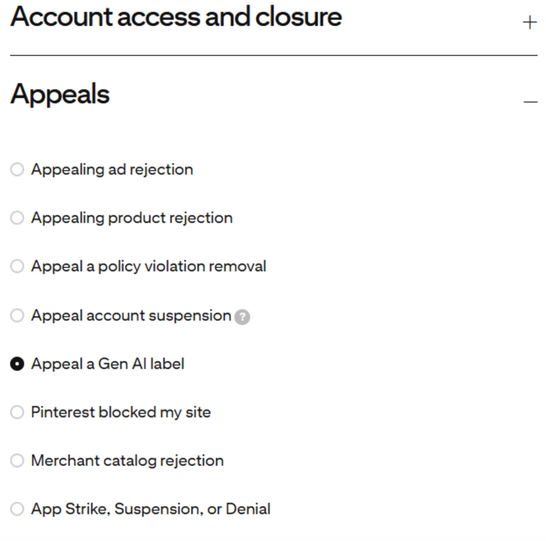Click the Appeals section heading
The height and width of the screenshot is (541, 546).
click(x=60, y=94)
